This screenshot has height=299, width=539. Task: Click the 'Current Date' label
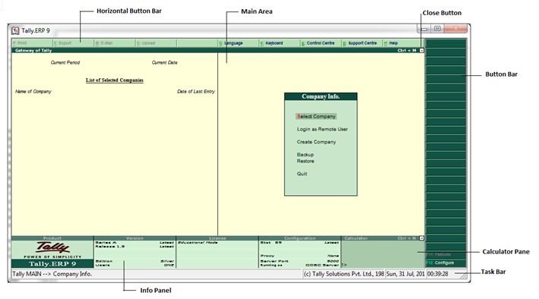[x=165, y=62]
